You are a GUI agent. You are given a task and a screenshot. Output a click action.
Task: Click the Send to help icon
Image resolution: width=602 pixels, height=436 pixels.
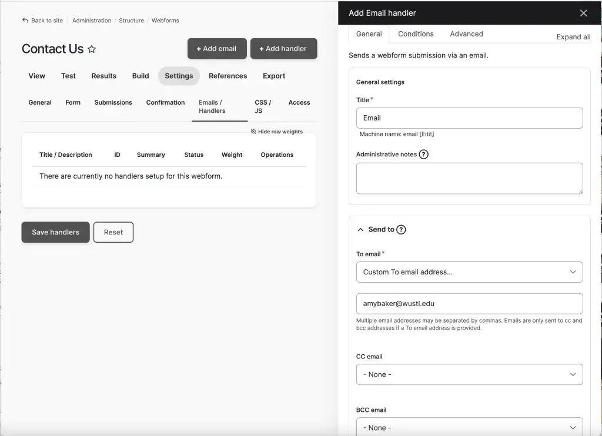(401, 230)
